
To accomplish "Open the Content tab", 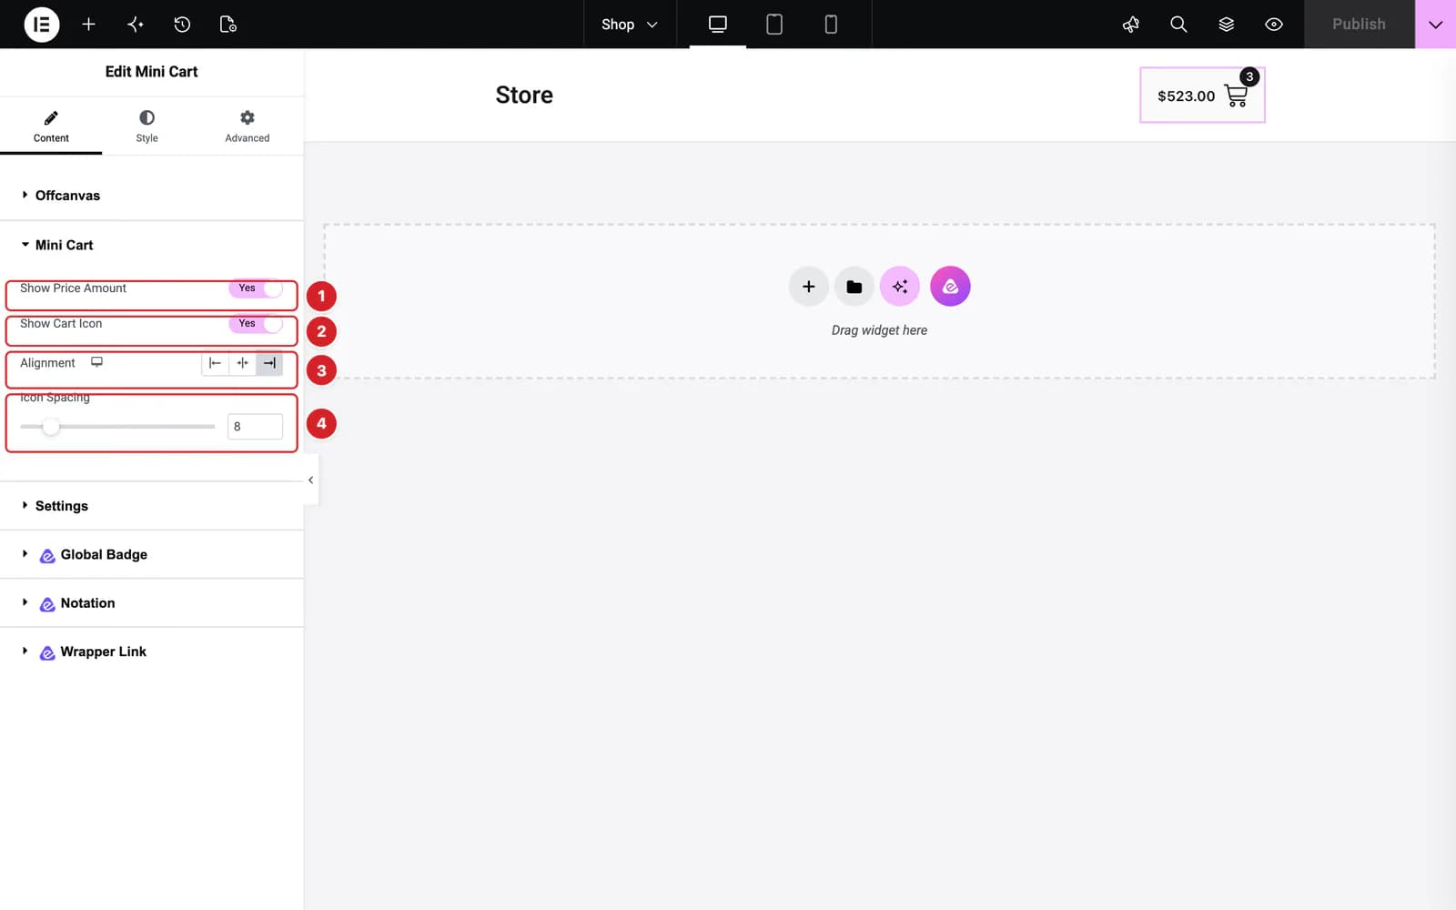I will pos(51,126).
